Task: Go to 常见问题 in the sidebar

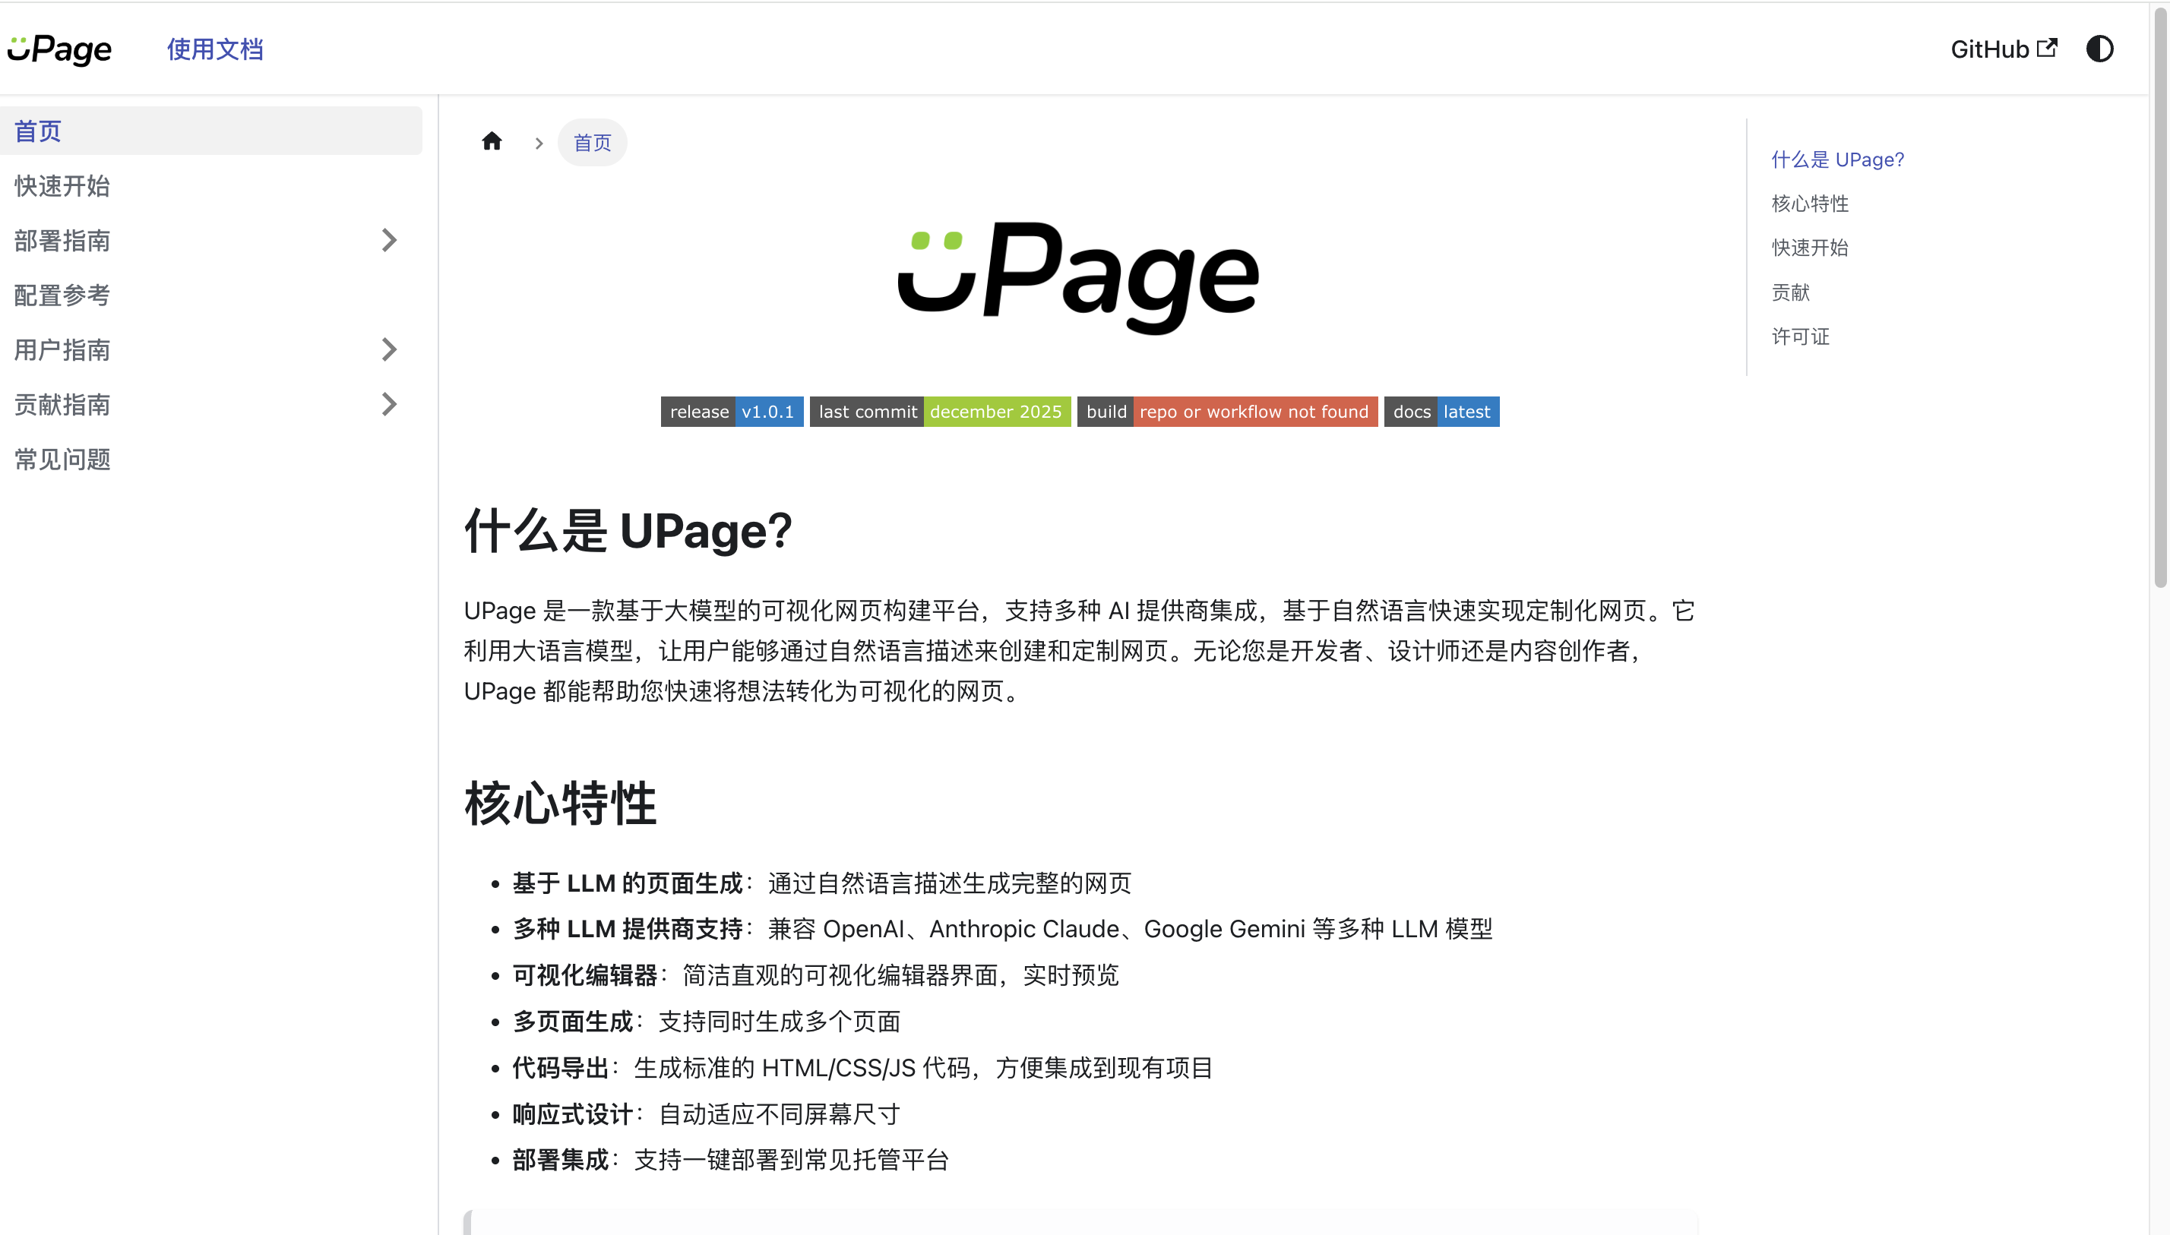Action: coord(62,459)
